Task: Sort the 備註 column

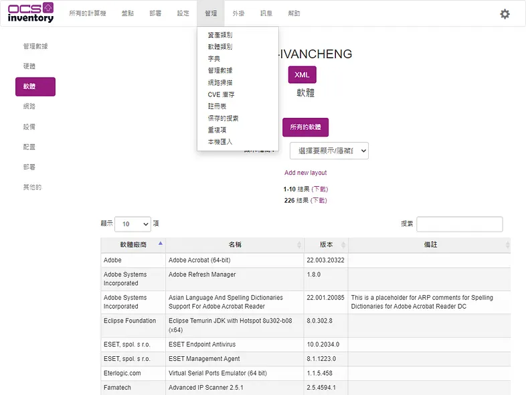Action: (430, 244)
